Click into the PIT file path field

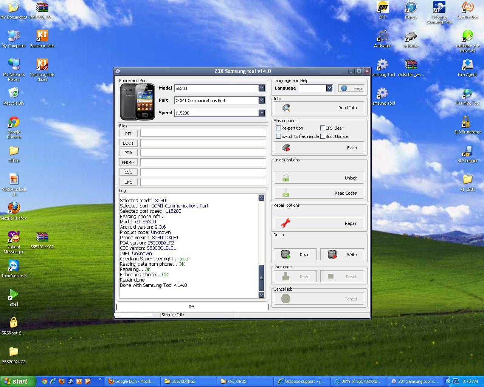203,133
